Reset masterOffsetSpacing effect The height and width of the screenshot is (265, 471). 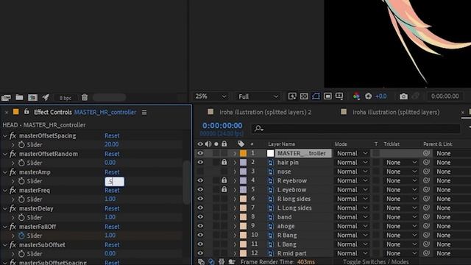pos(112,135)
